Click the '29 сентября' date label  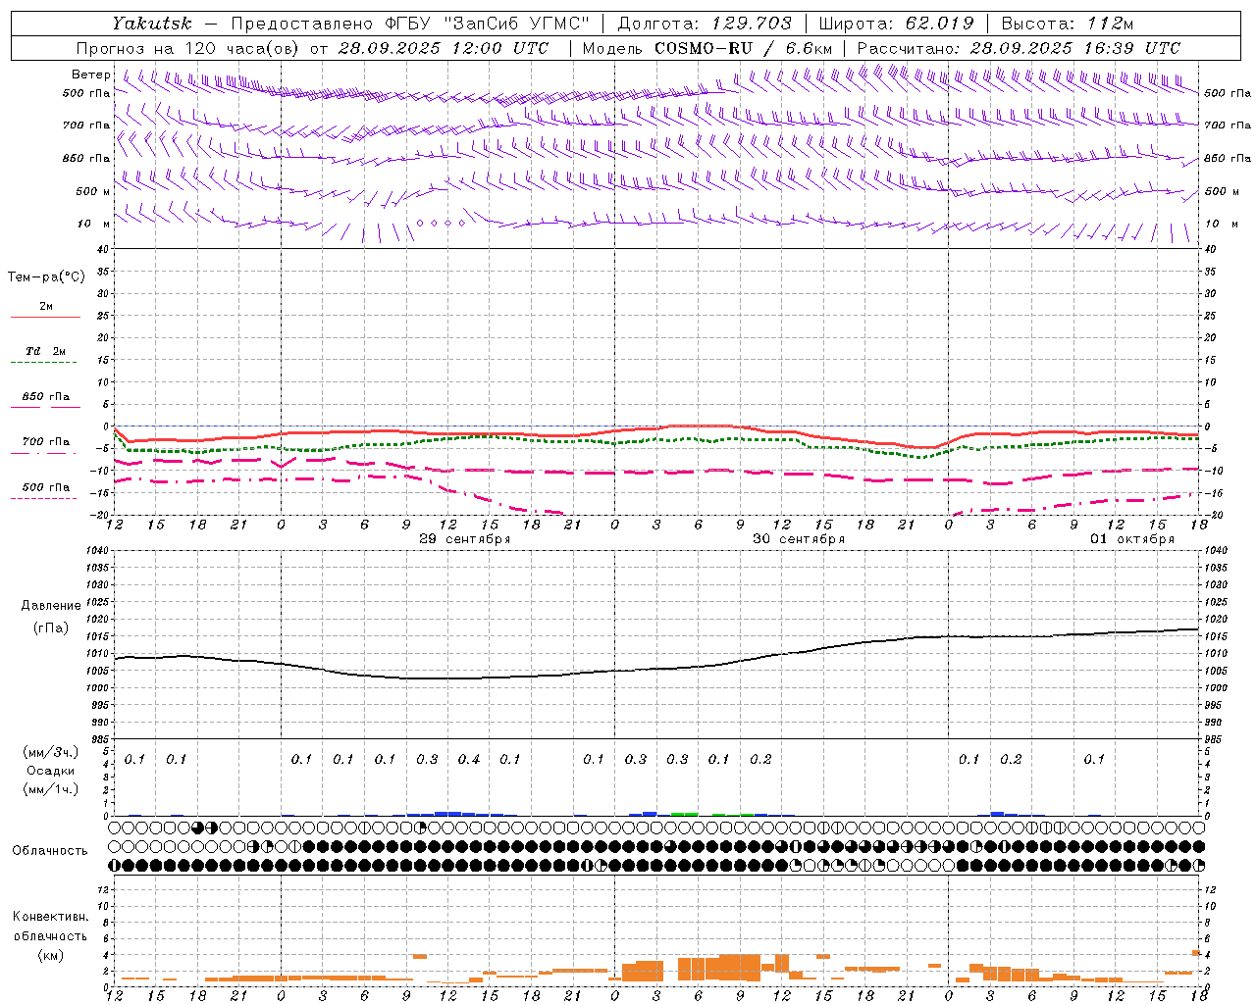tap(465, 539)
